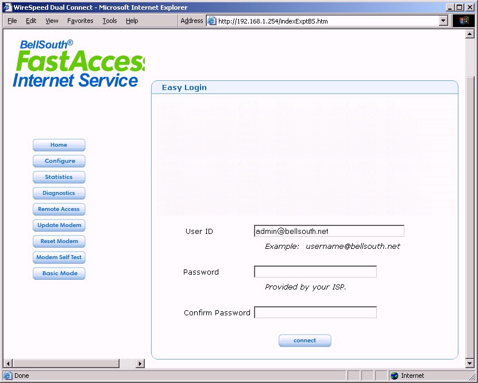Click the Internet zone globe icon
This screenshot has height=383, width=478.
(395, 376)
